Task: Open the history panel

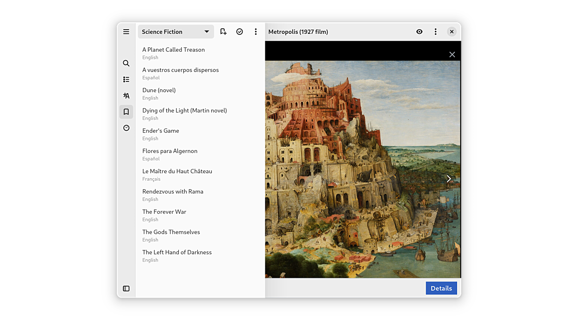Action: pos(126,128)
